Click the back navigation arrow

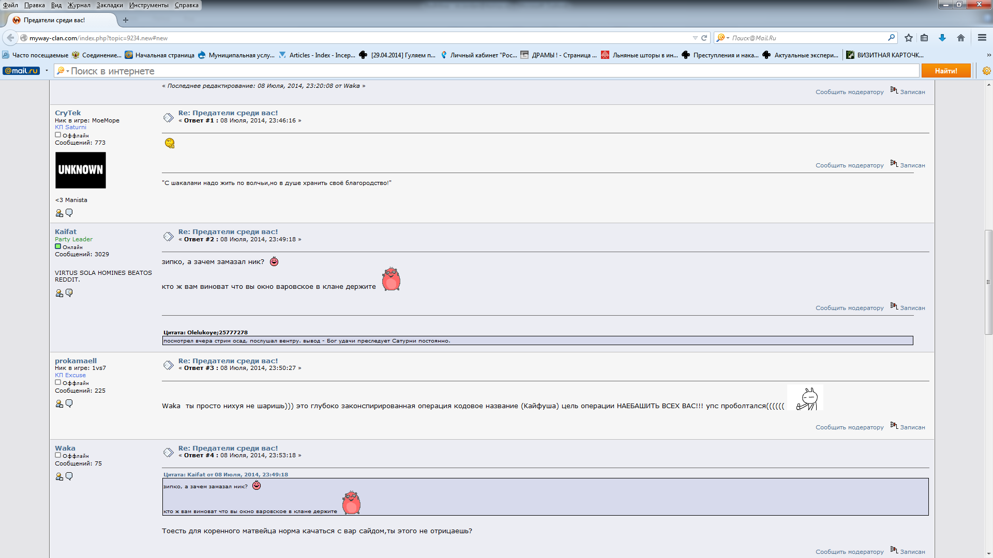point(10,38)
